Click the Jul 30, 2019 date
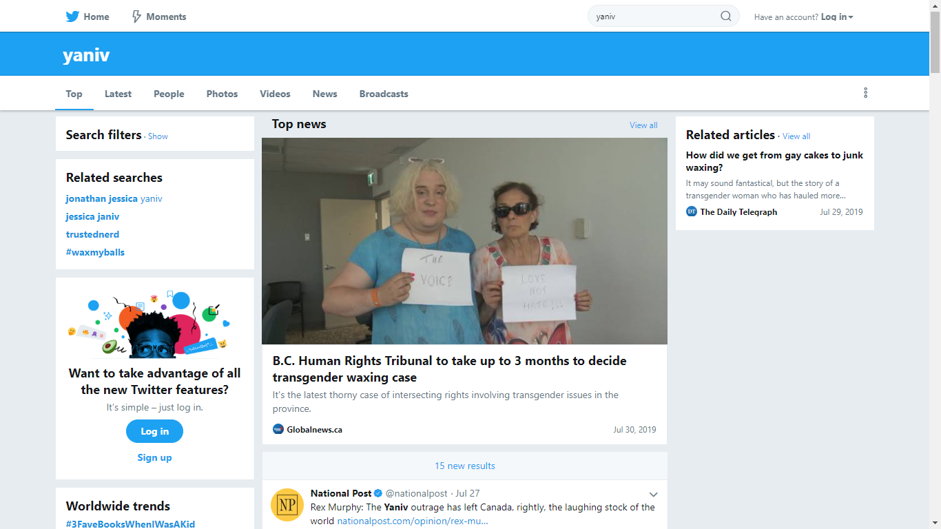 [635, 429]
